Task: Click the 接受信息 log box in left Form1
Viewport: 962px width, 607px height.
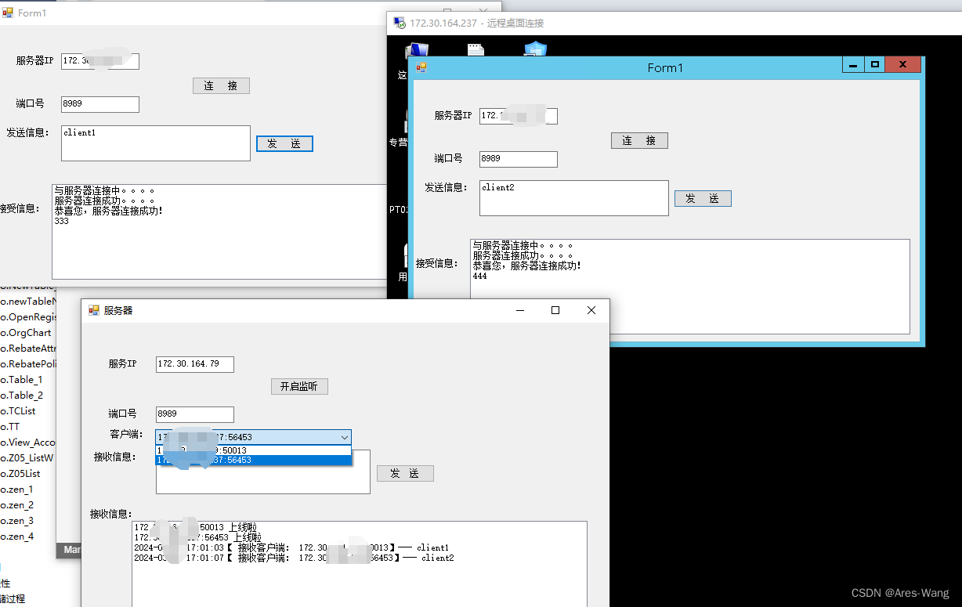Action: (x=220, y=232)
